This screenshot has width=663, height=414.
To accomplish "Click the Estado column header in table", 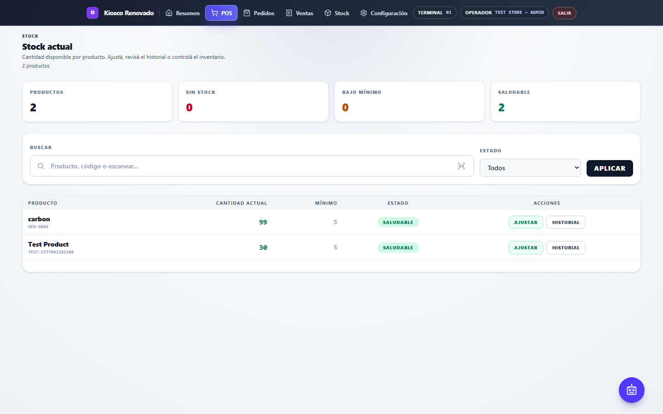I will [x=398, y=203].
